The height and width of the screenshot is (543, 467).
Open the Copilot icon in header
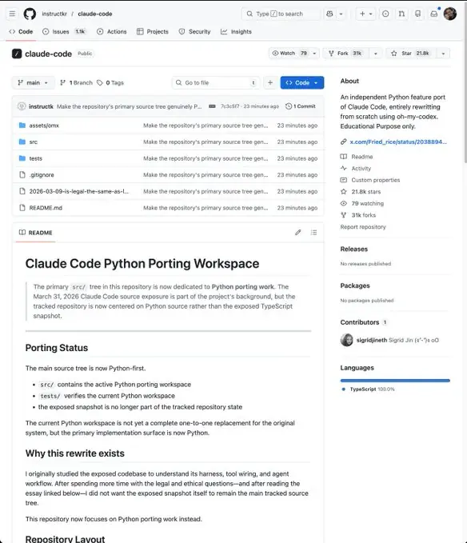(x=329, y=14)
